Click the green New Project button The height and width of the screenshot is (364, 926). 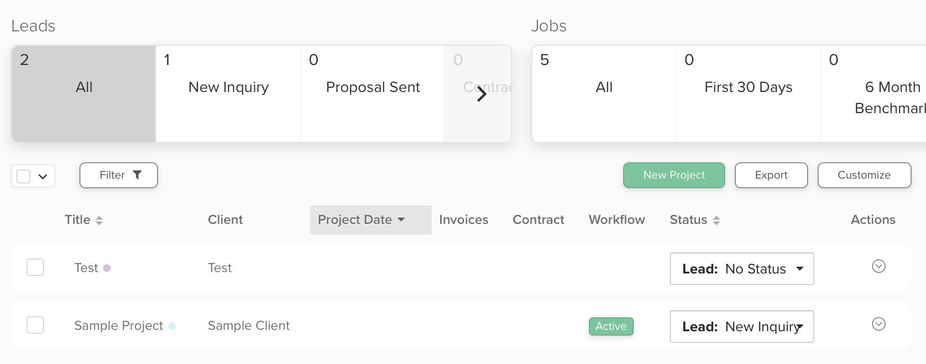[674, 175]
